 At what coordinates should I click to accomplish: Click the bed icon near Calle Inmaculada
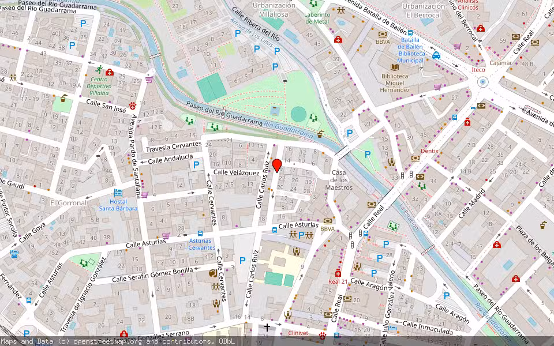[x=392, y=328]
